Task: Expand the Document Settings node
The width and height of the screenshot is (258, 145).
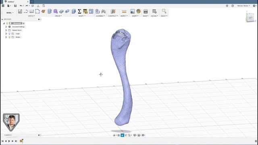Action: click(x=6, y=27)
